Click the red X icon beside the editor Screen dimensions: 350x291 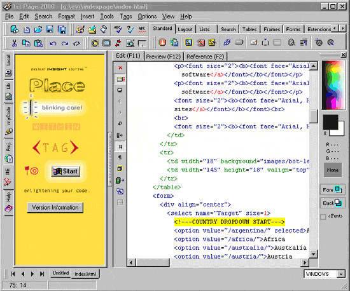tap(120, 67)
